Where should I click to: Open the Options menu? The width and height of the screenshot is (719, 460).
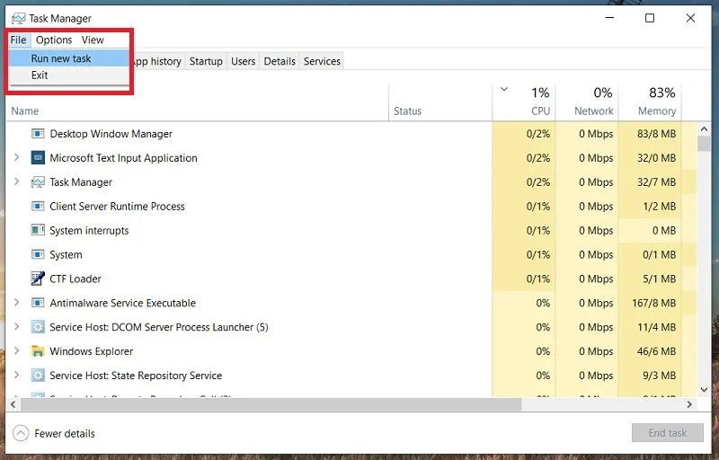pos(54,40)
